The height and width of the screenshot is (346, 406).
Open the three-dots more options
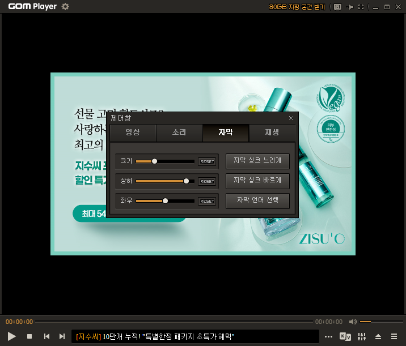(328, 337)
